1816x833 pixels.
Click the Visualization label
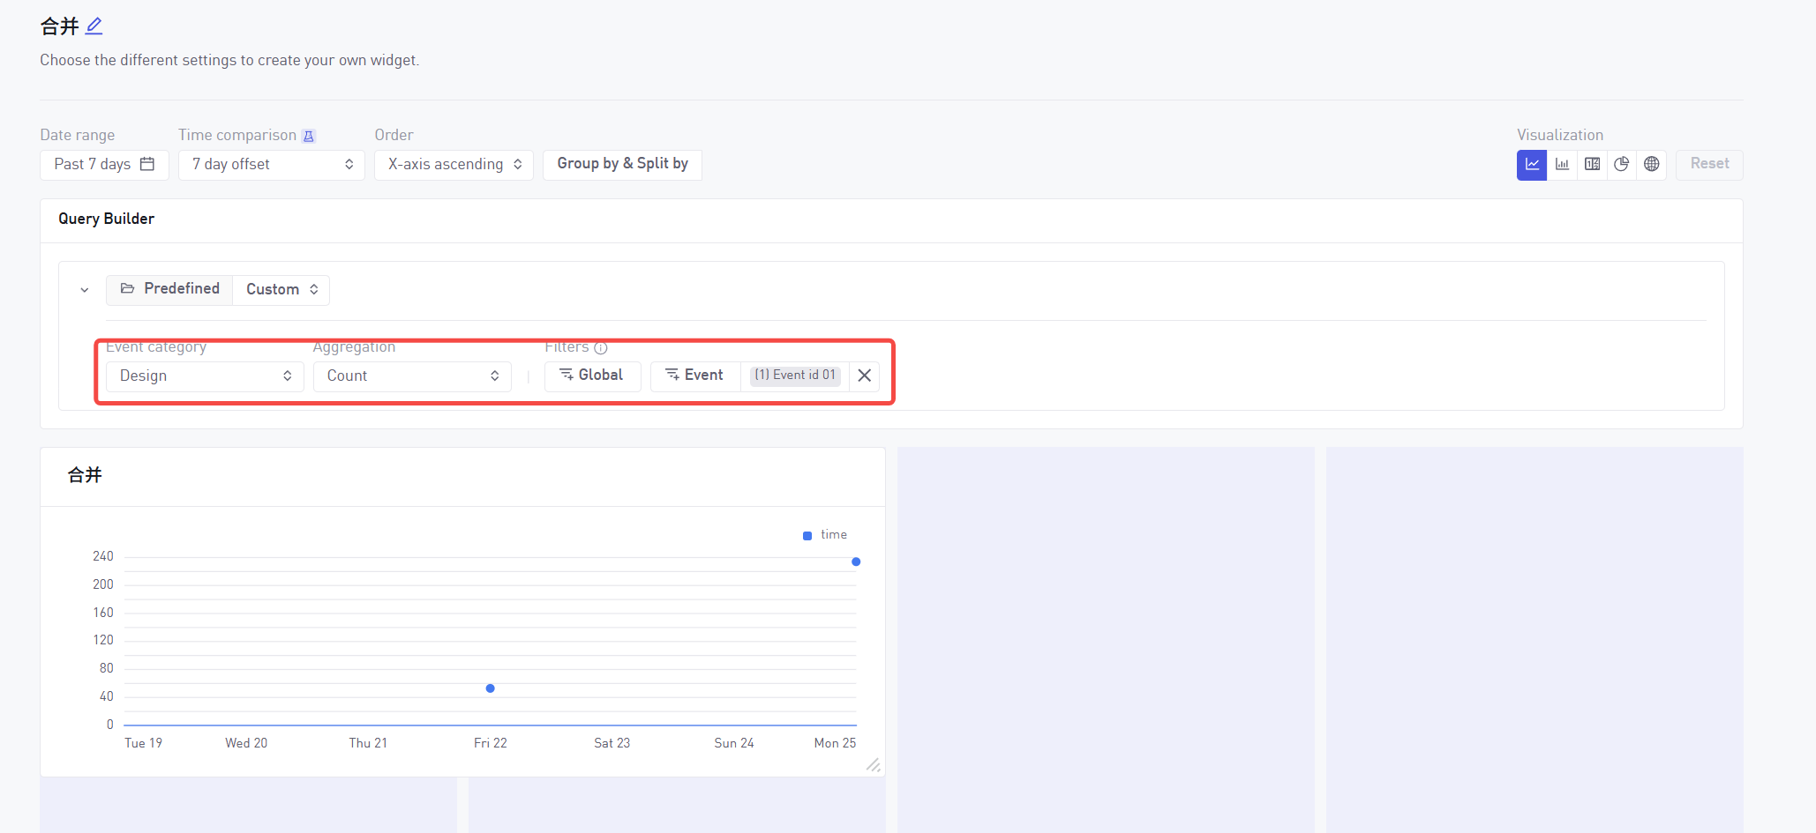1560,136
